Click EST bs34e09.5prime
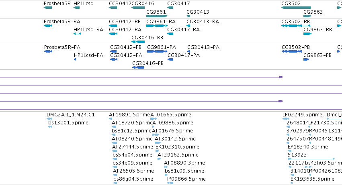This screenshot has height=185, width=342. (132, 163)
